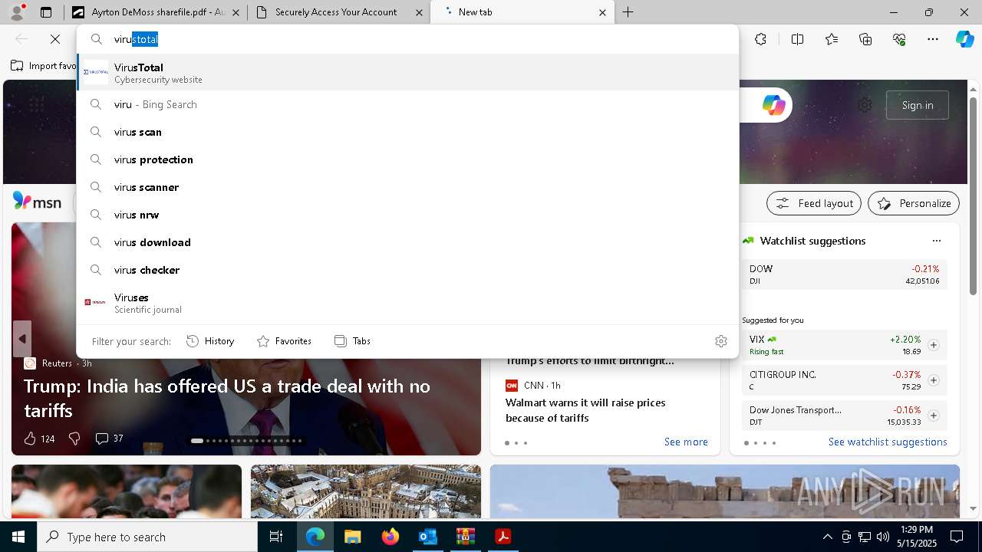The image size is (982, 552).
Task: Close the New tab tab
Action: pyautogui.click(x=602, y=12)
